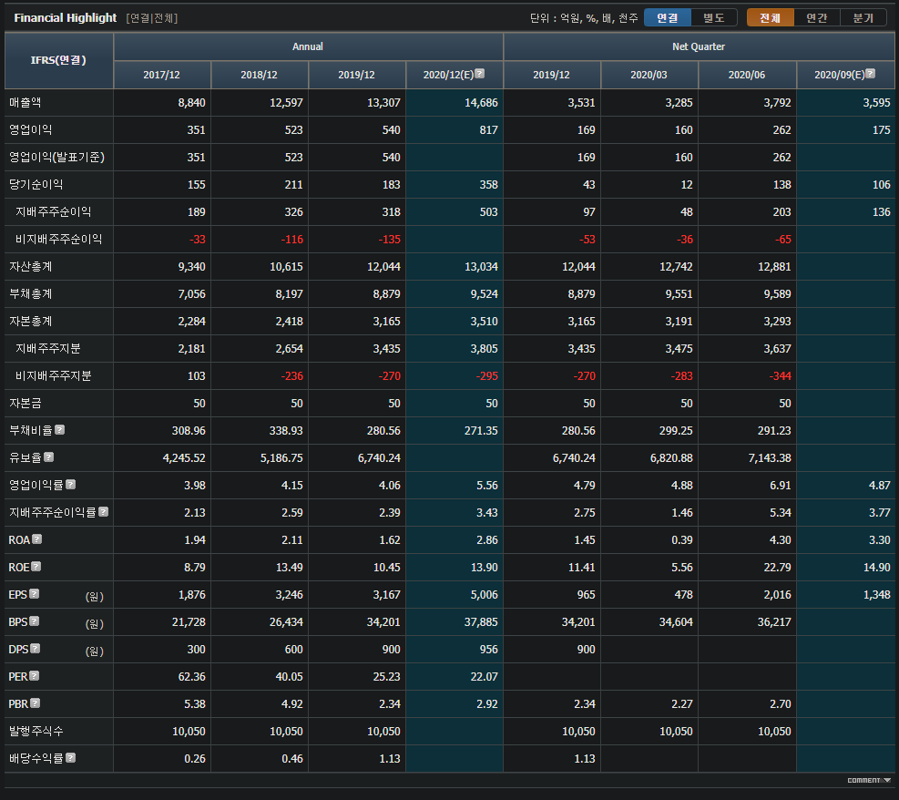Click the red -33 value
899x800 pixels.
point(198,239)
